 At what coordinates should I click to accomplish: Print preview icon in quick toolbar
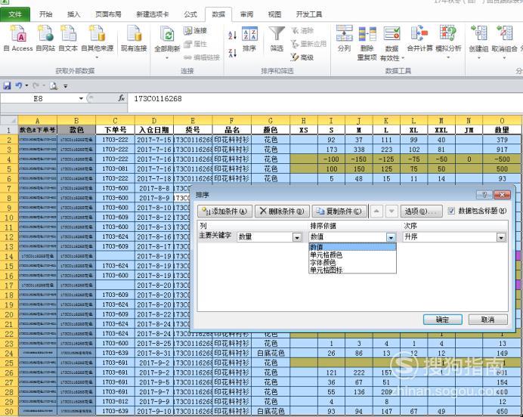[54, 86]
